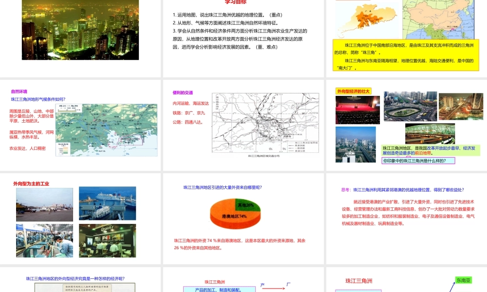Click the cruise ship at port photo
This screenshot has width=487, height=292.
coord(108,203)
